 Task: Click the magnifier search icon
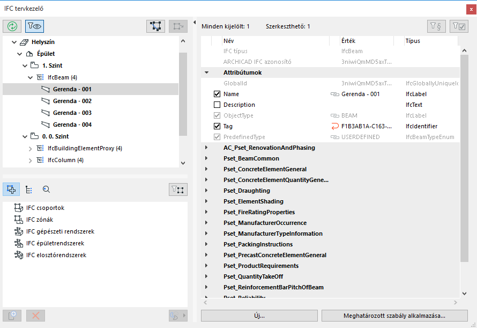pos(46,189)
